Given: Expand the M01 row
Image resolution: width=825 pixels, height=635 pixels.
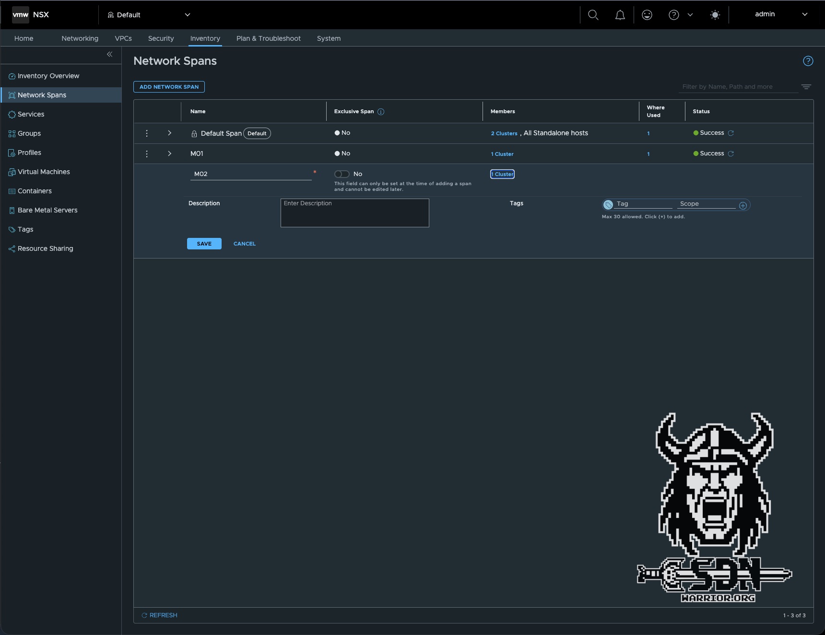Looking at the screenshot, I should pos(169,153).
